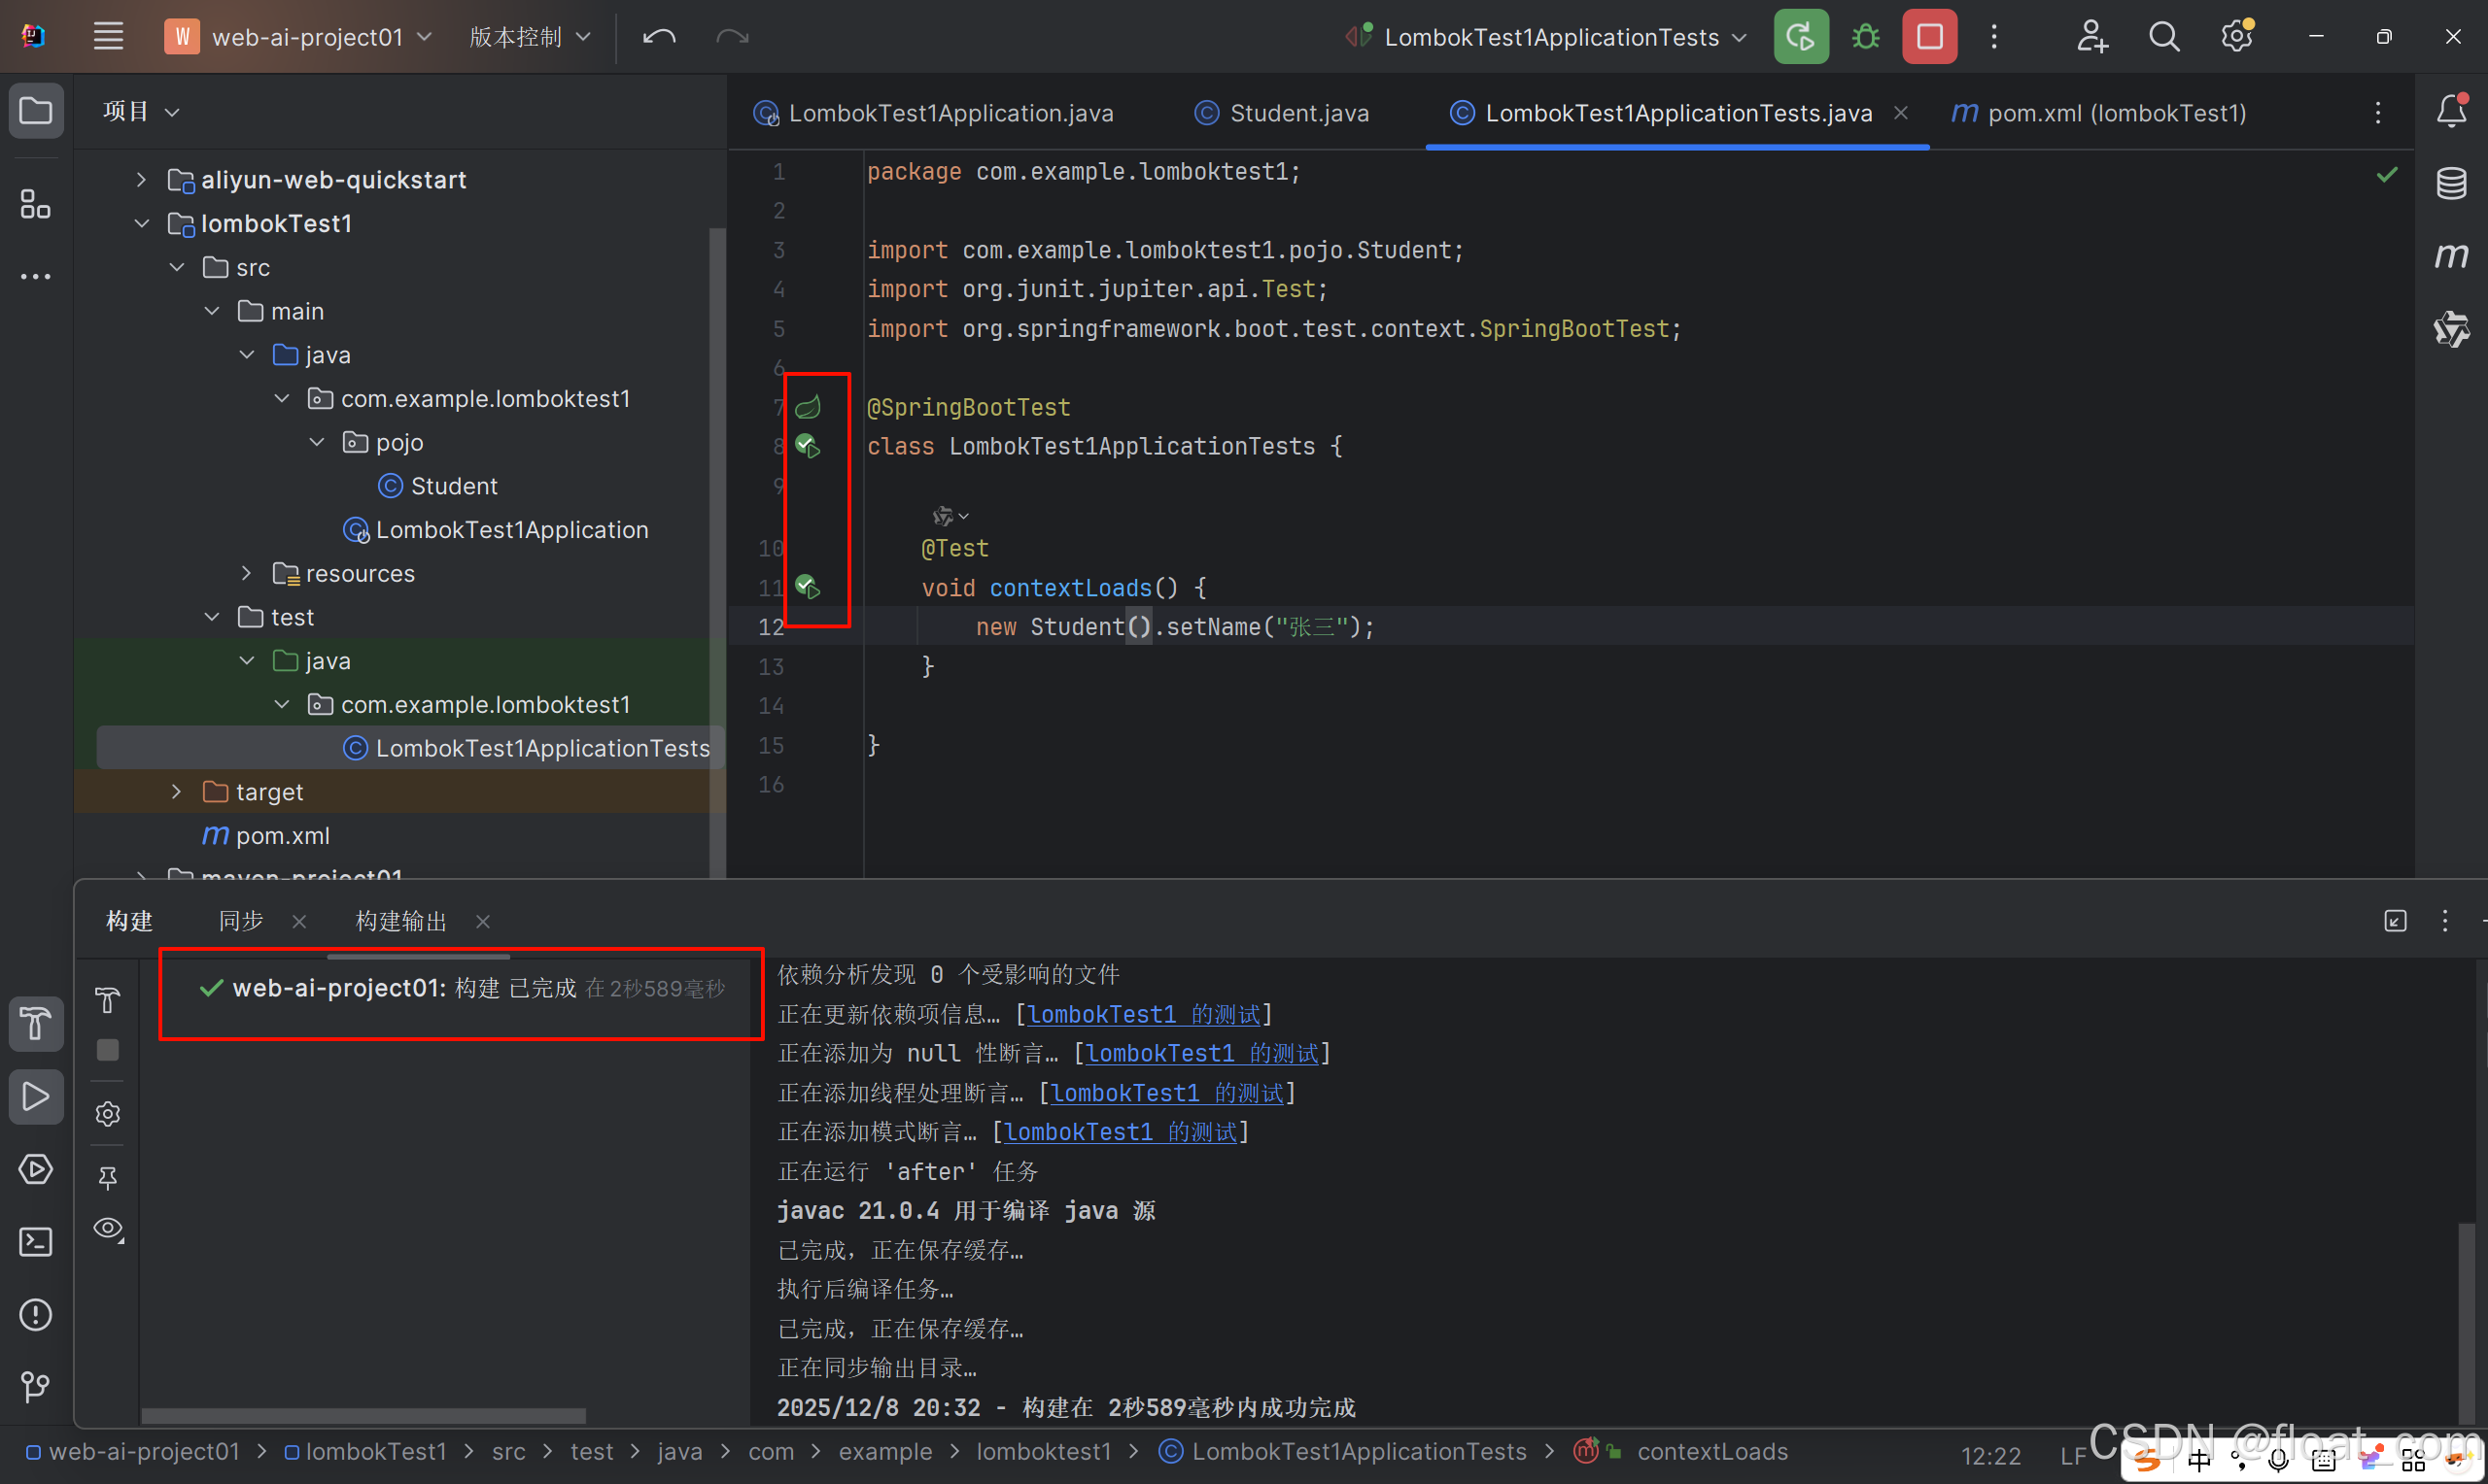The width and height of the screenshot is (2488, 1484).
Task: Open the Problems tool window
Action: point(36,1314)
